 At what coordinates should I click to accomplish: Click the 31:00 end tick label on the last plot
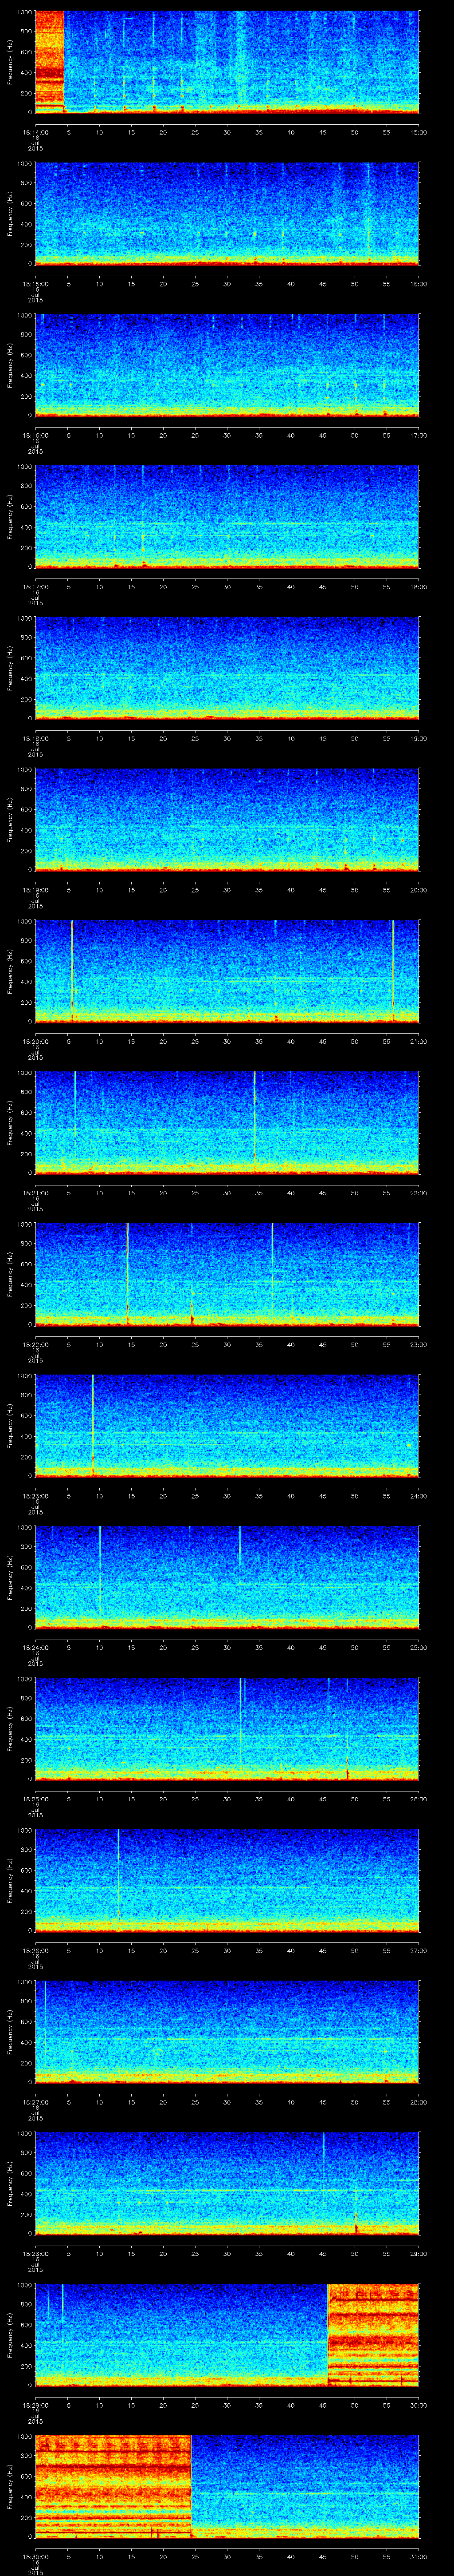tap(419, 2556)
